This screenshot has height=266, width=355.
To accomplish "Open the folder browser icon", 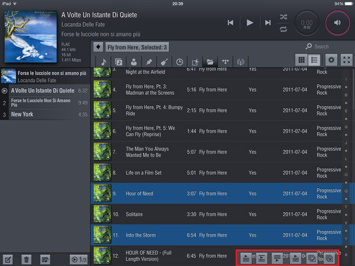I will point(210,62).
